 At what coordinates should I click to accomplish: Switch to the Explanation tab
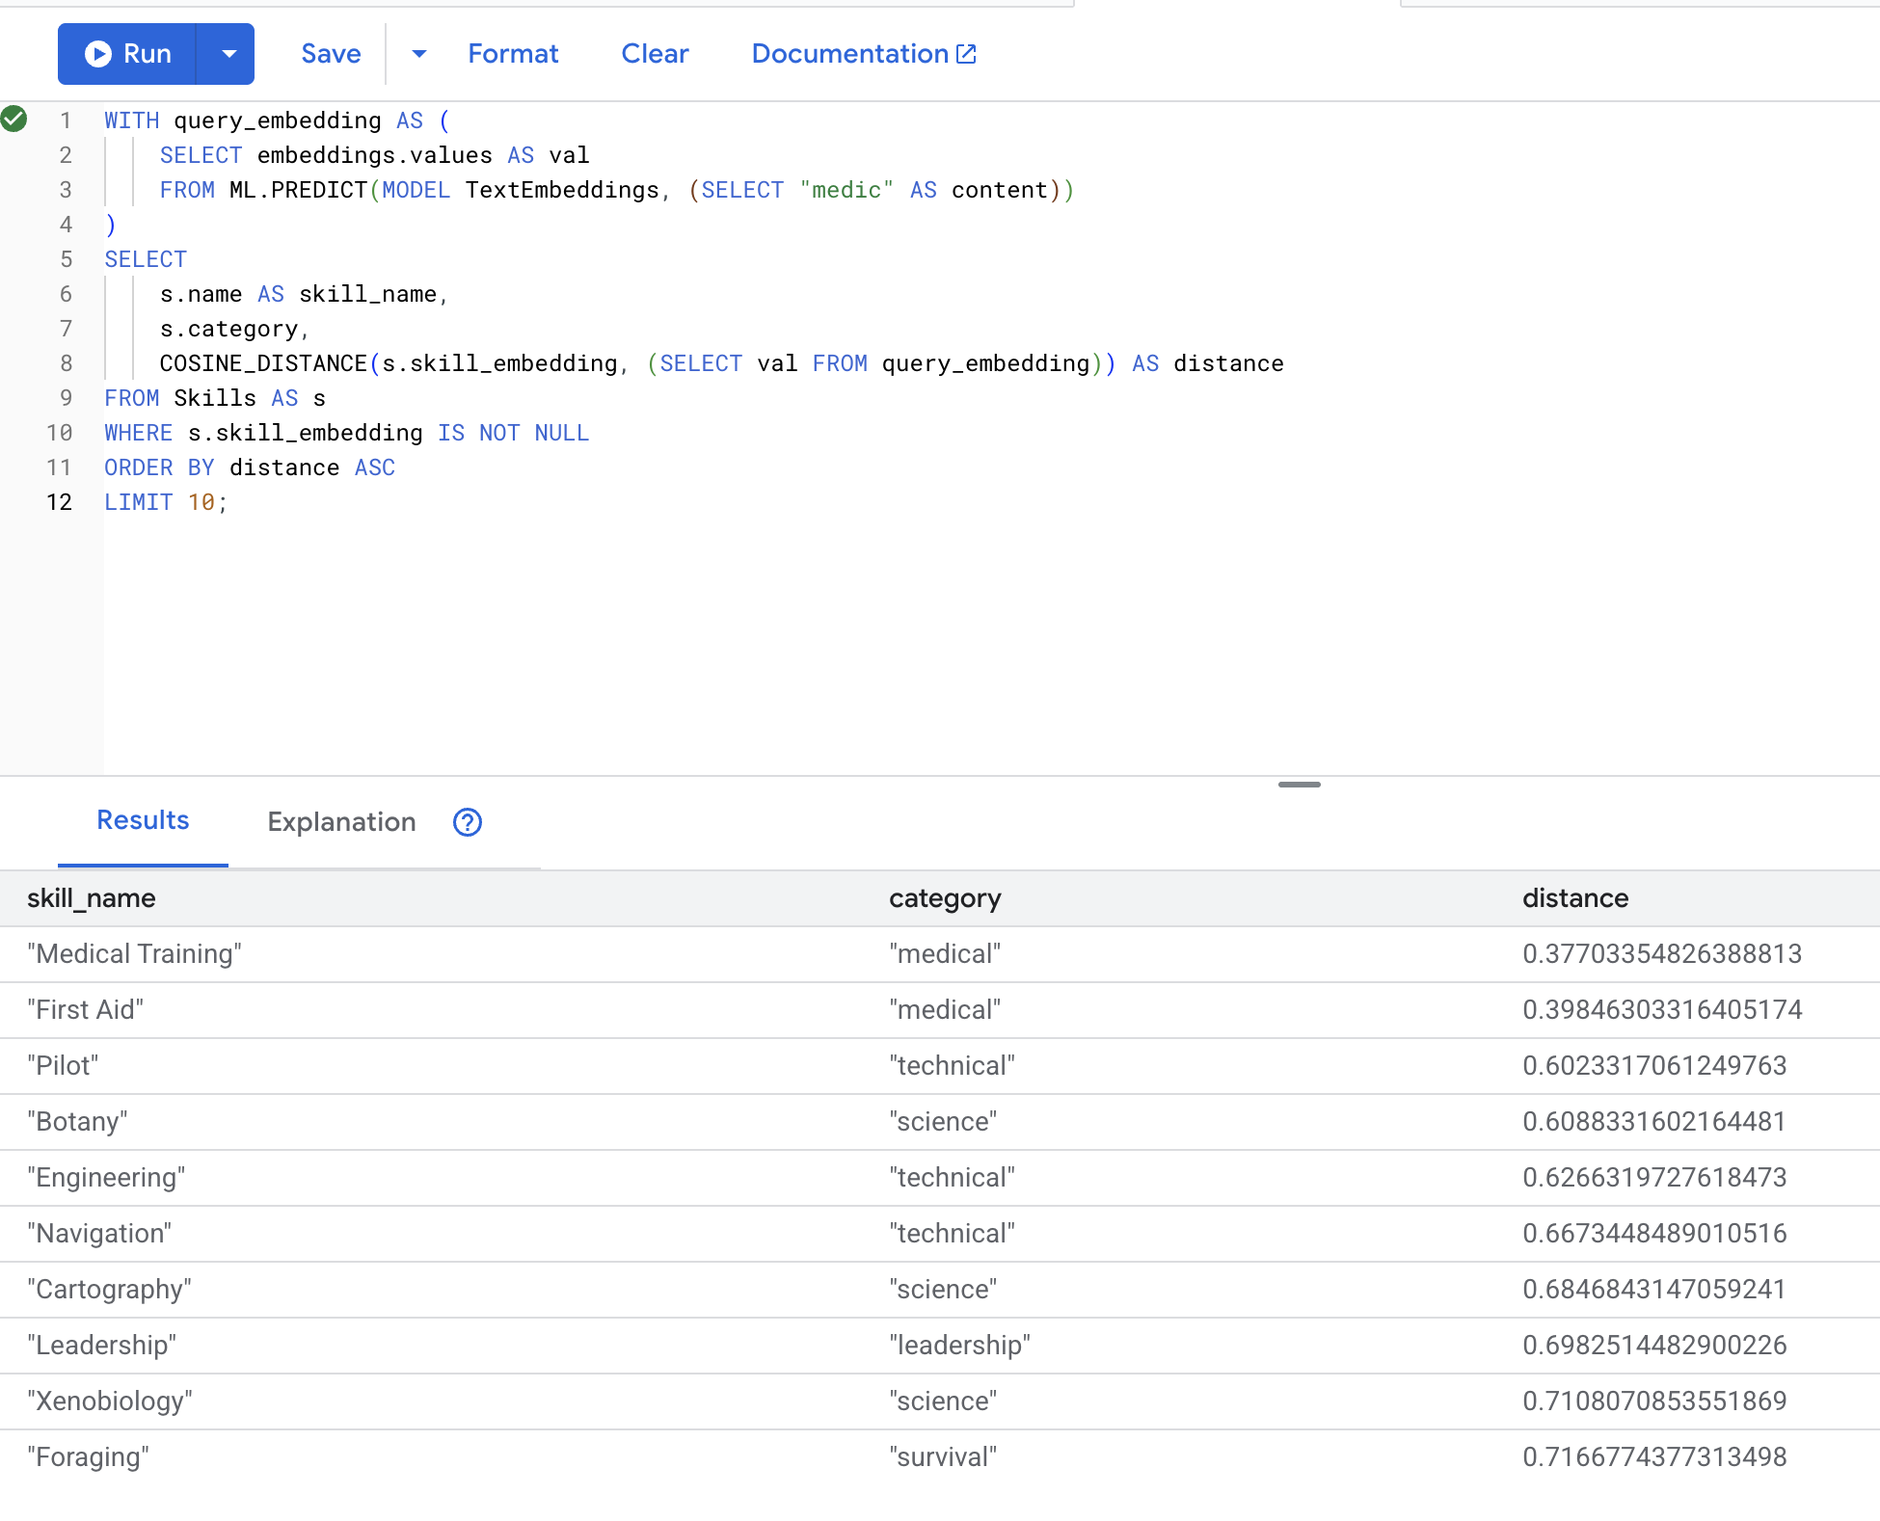point(341,822)
